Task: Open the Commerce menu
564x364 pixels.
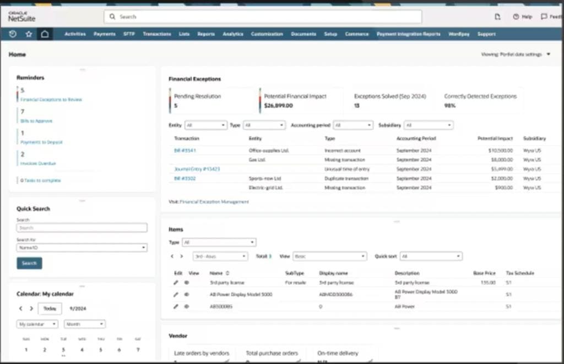Action: [x=357, y=34]
